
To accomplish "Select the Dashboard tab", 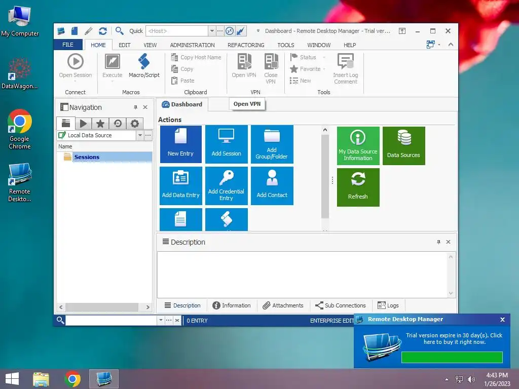I will (182, 104).
